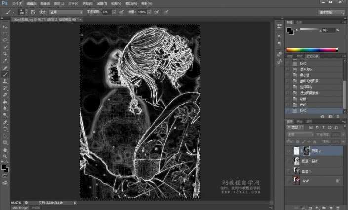Image resolution: width=348 pixels, height=210 pixels.
Task: Toggle visibility of the 背景 layer
Action: point(288,181)
